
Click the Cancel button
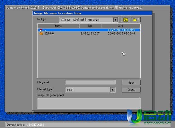coord(131,90)
